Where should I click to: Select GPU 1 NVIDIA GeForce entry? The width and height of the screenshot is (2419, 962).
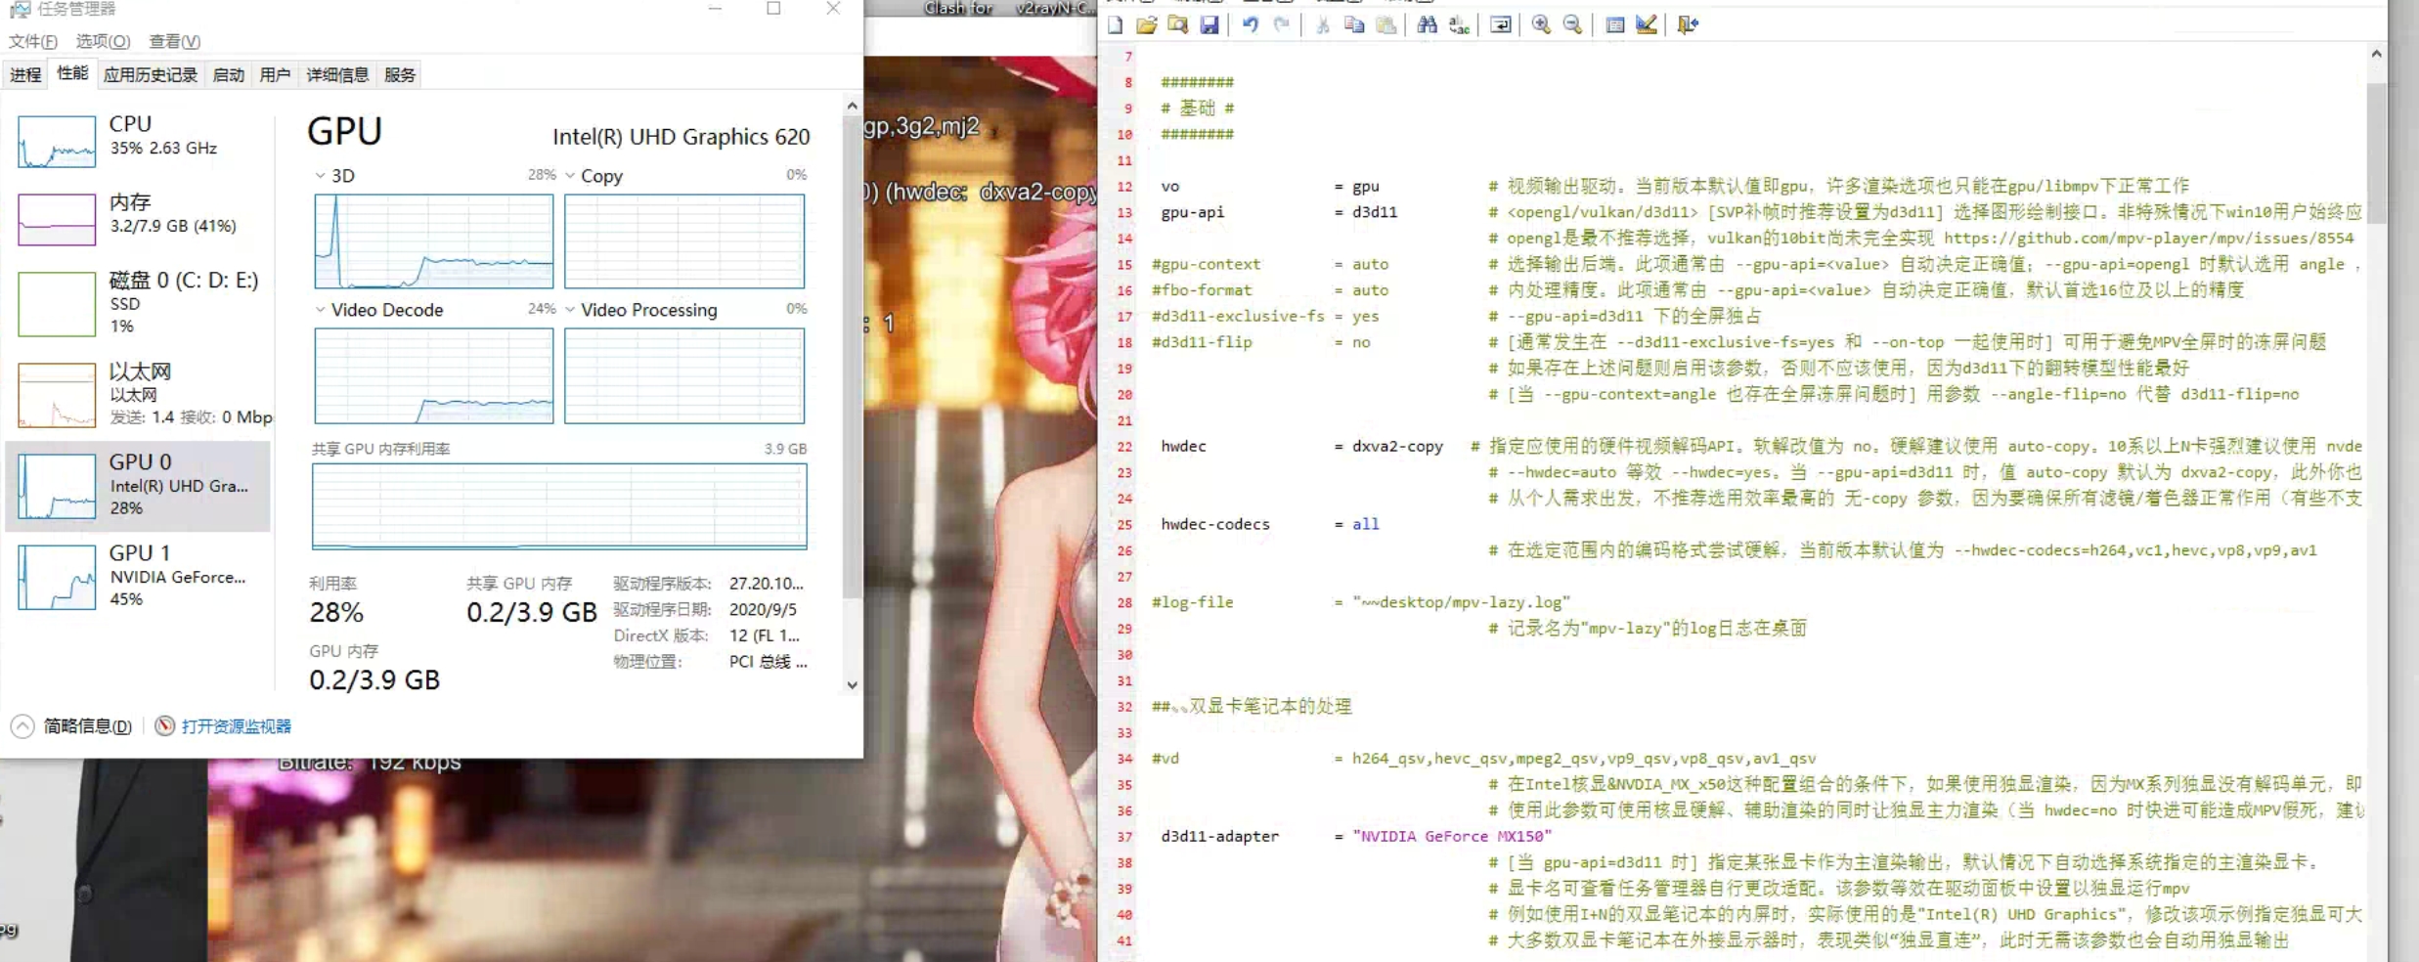pyautogui.click(x=139, y=577)
